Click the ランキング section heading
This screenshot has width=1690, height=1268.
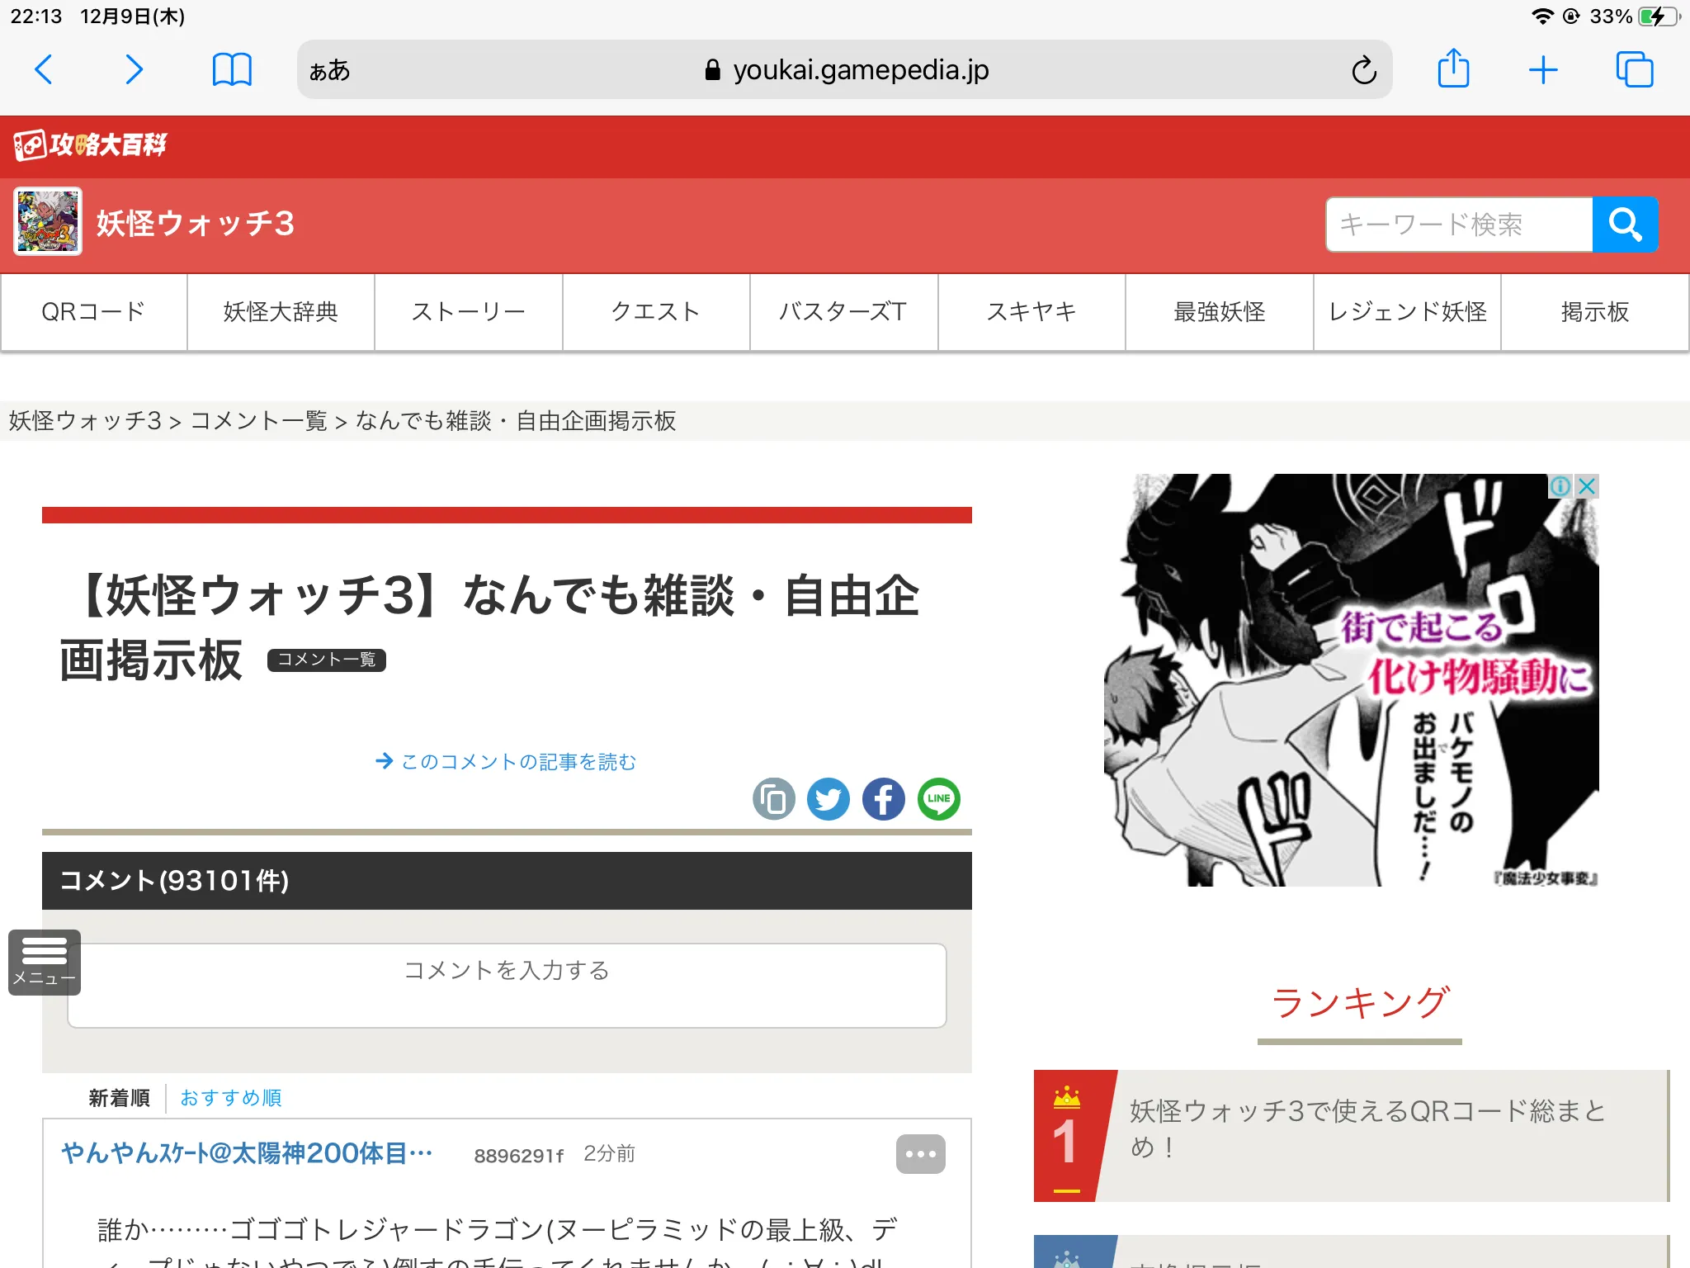point(1360,1002)
